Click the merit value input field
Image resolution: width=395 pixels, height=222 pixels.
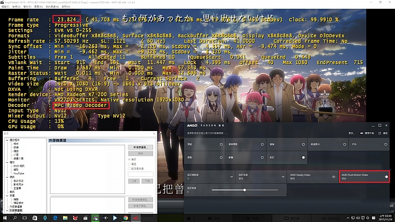pyautogui.click(x=140, y=174)
